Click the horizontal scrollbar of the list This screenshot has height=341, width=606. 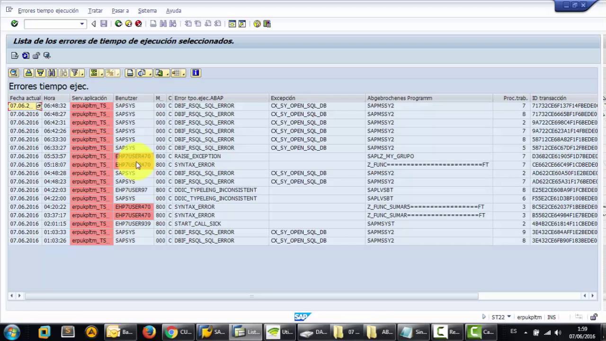tap(251, 296)
